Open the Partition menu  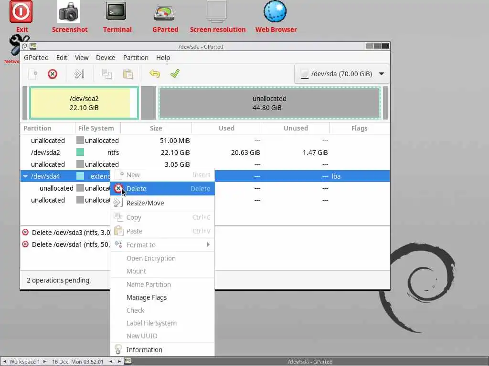(136, 58)
